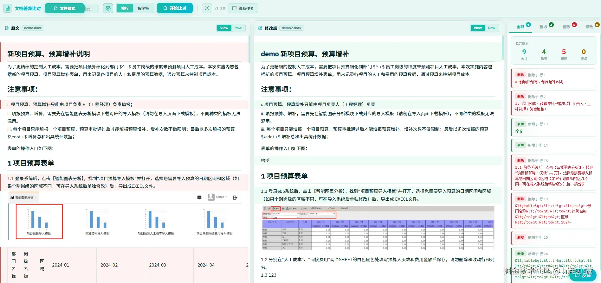This screenshot has width=601, height=283.
Task: Click the 原文 document icon
Action: pyautogui.click(x=7, y=28)
